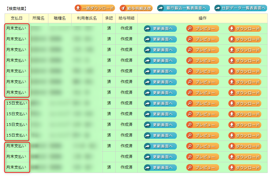Click the 一括ダウンロード download icon
This screenshot has height=176, width=272.
tap(78, 8)
